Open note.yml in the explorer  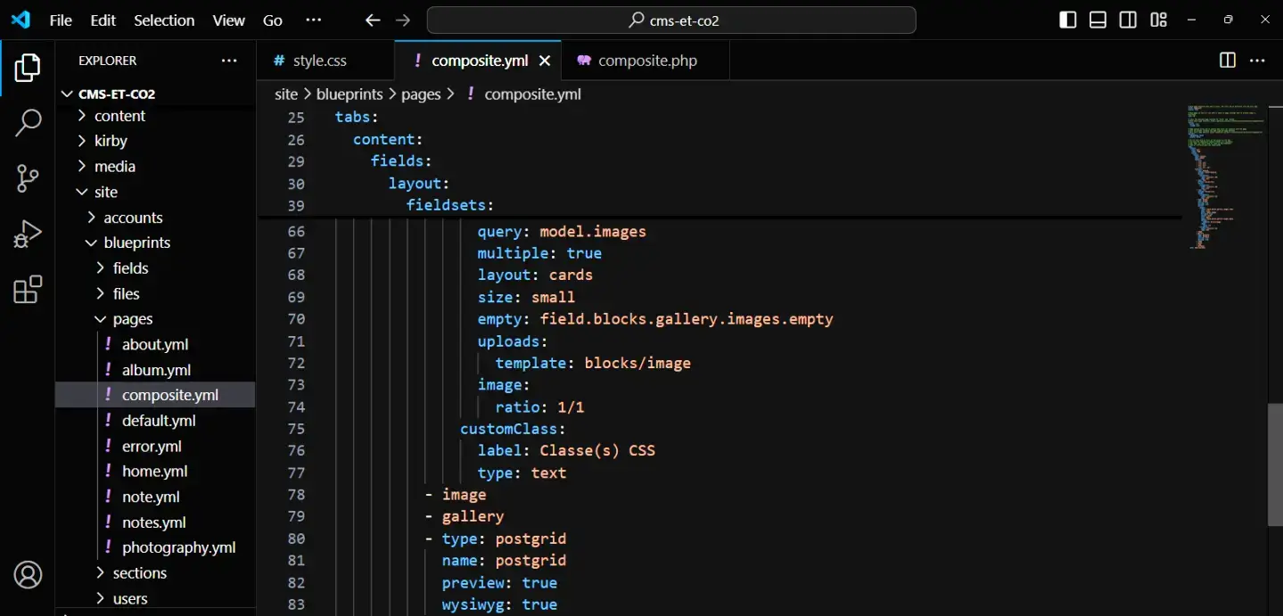(x=156, y=497)
